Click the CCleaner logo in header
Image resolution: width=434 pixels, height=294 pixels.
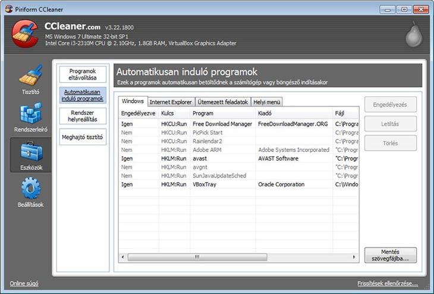click(x=25, y=34)
